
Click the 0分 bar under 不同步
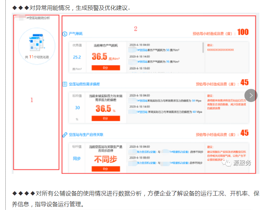tap(106, 169)
